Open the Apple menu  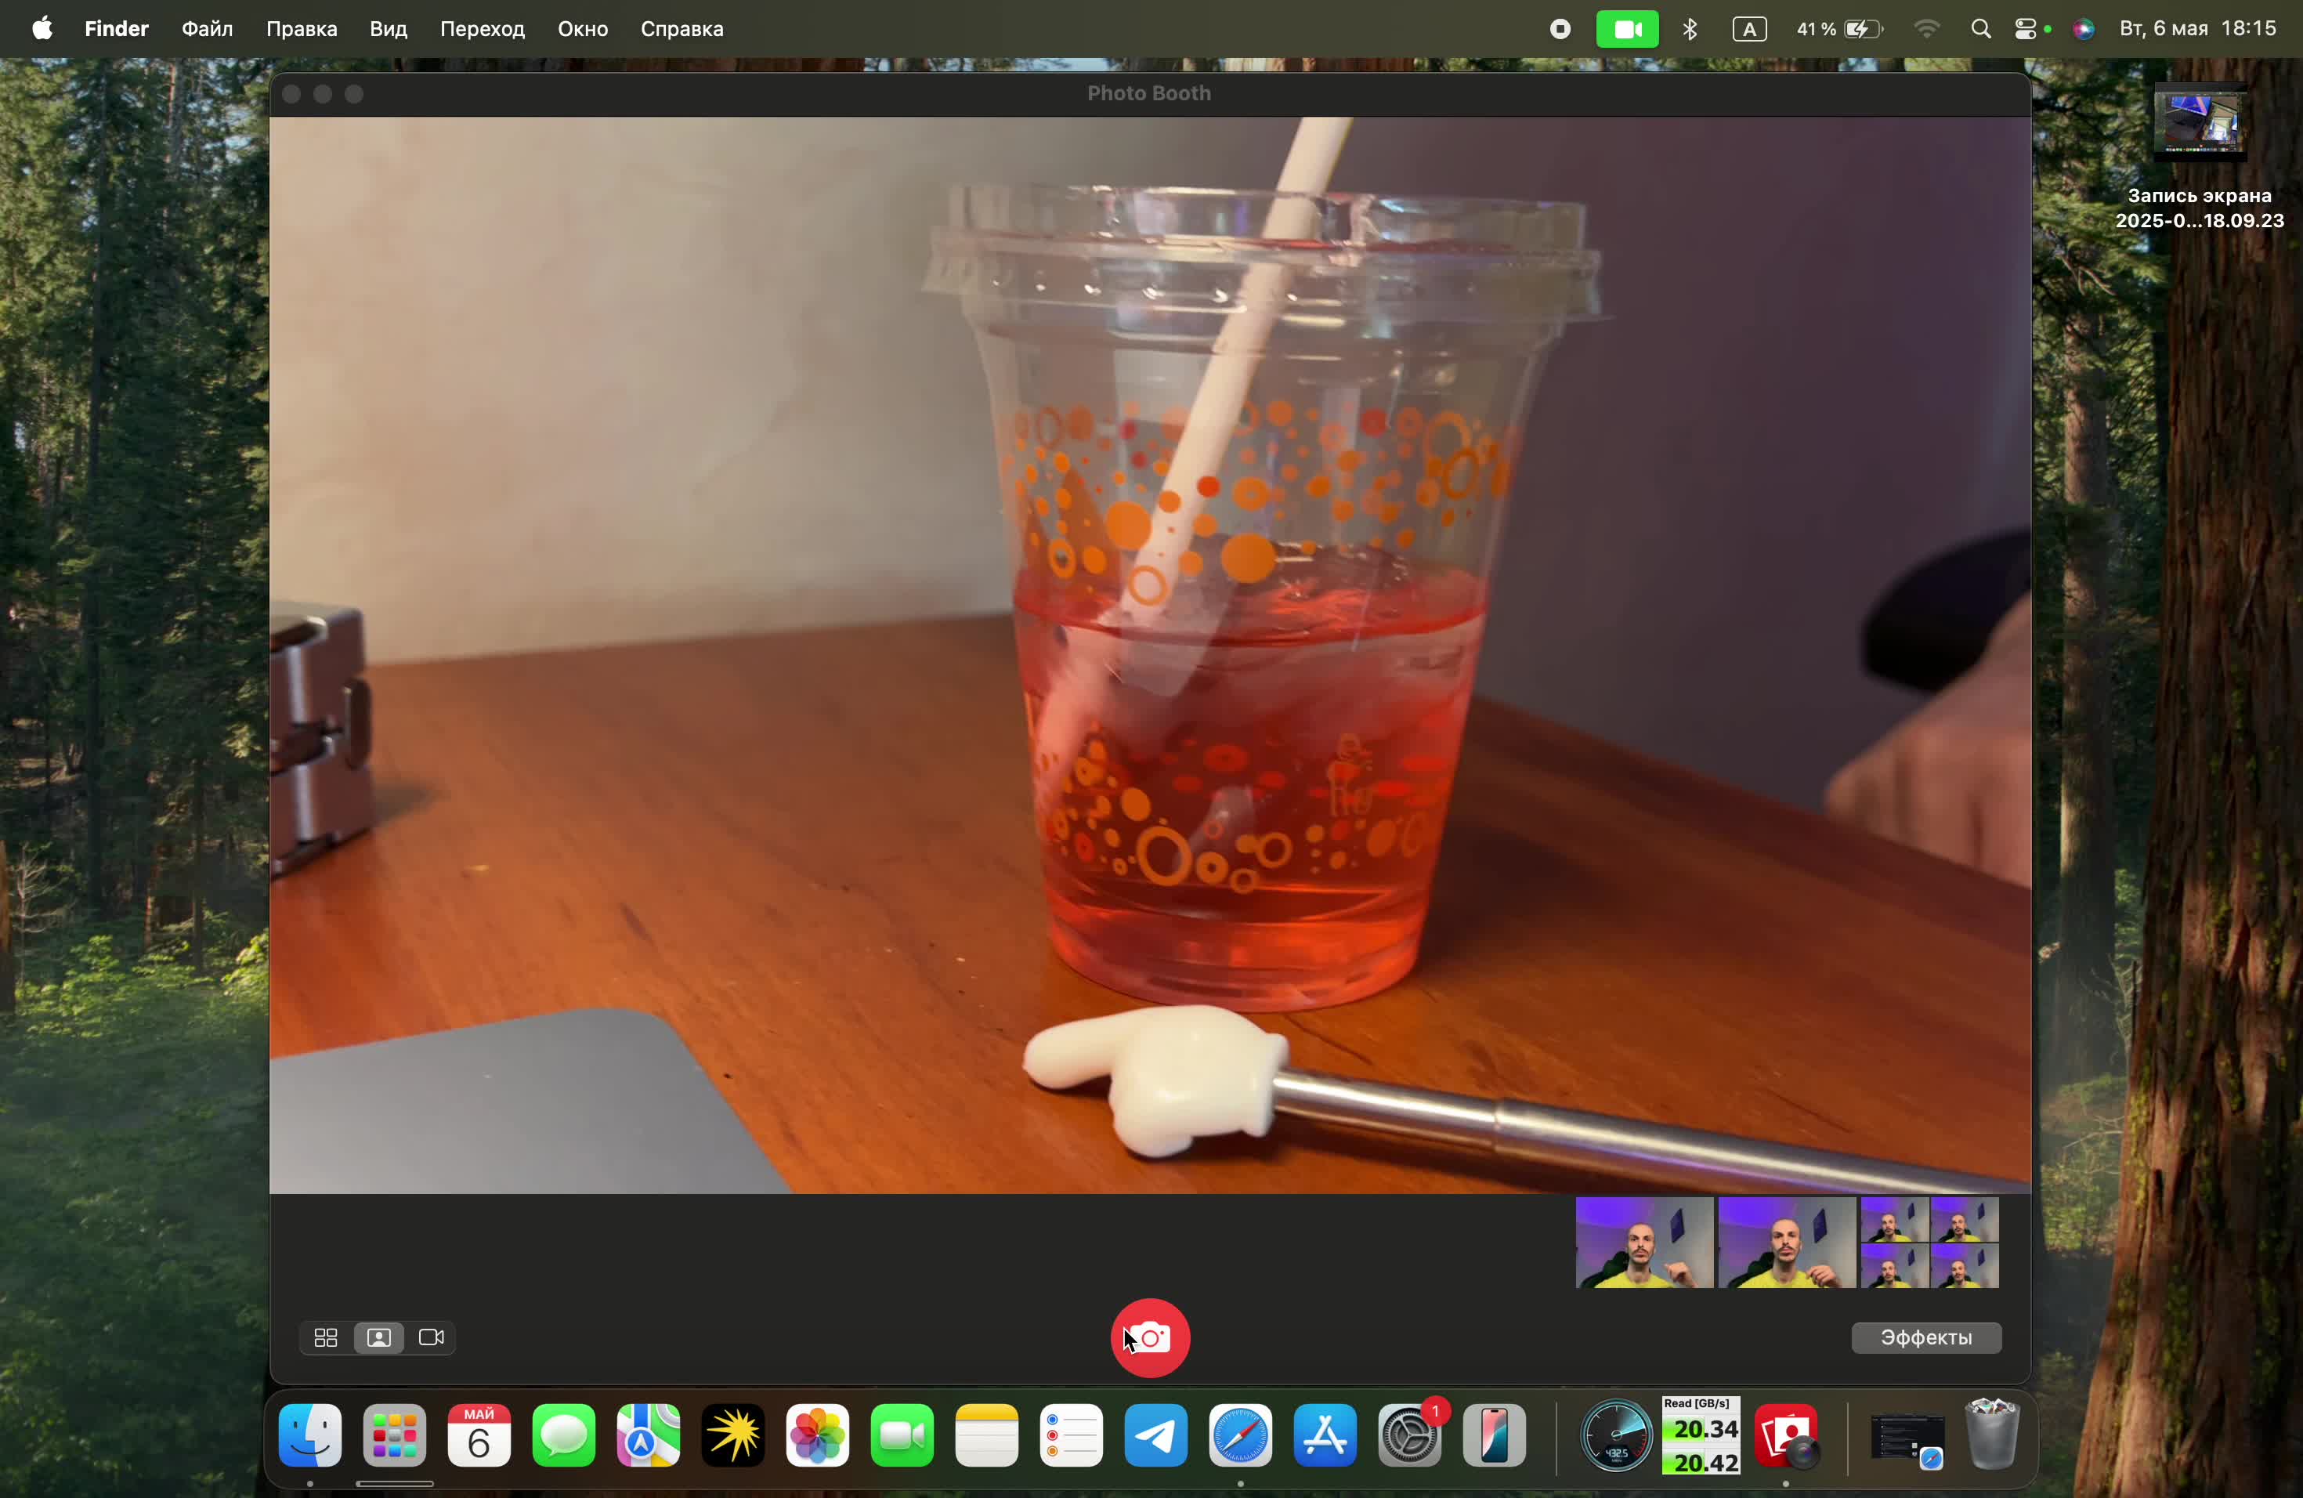42,29
